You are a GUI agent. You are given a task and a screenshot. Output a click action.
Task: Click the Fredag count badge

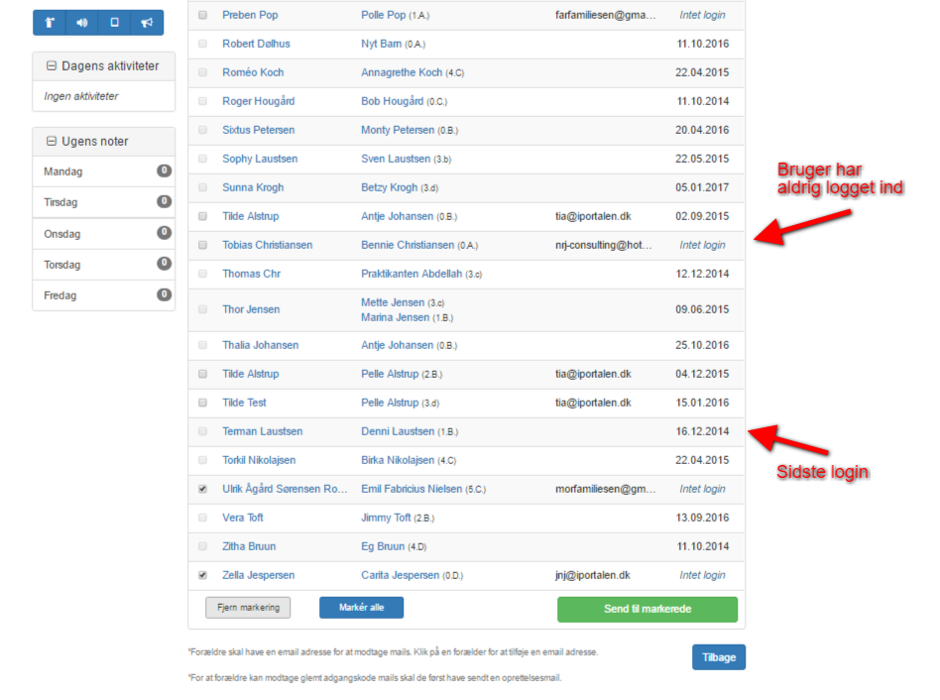tap(165, 294)
